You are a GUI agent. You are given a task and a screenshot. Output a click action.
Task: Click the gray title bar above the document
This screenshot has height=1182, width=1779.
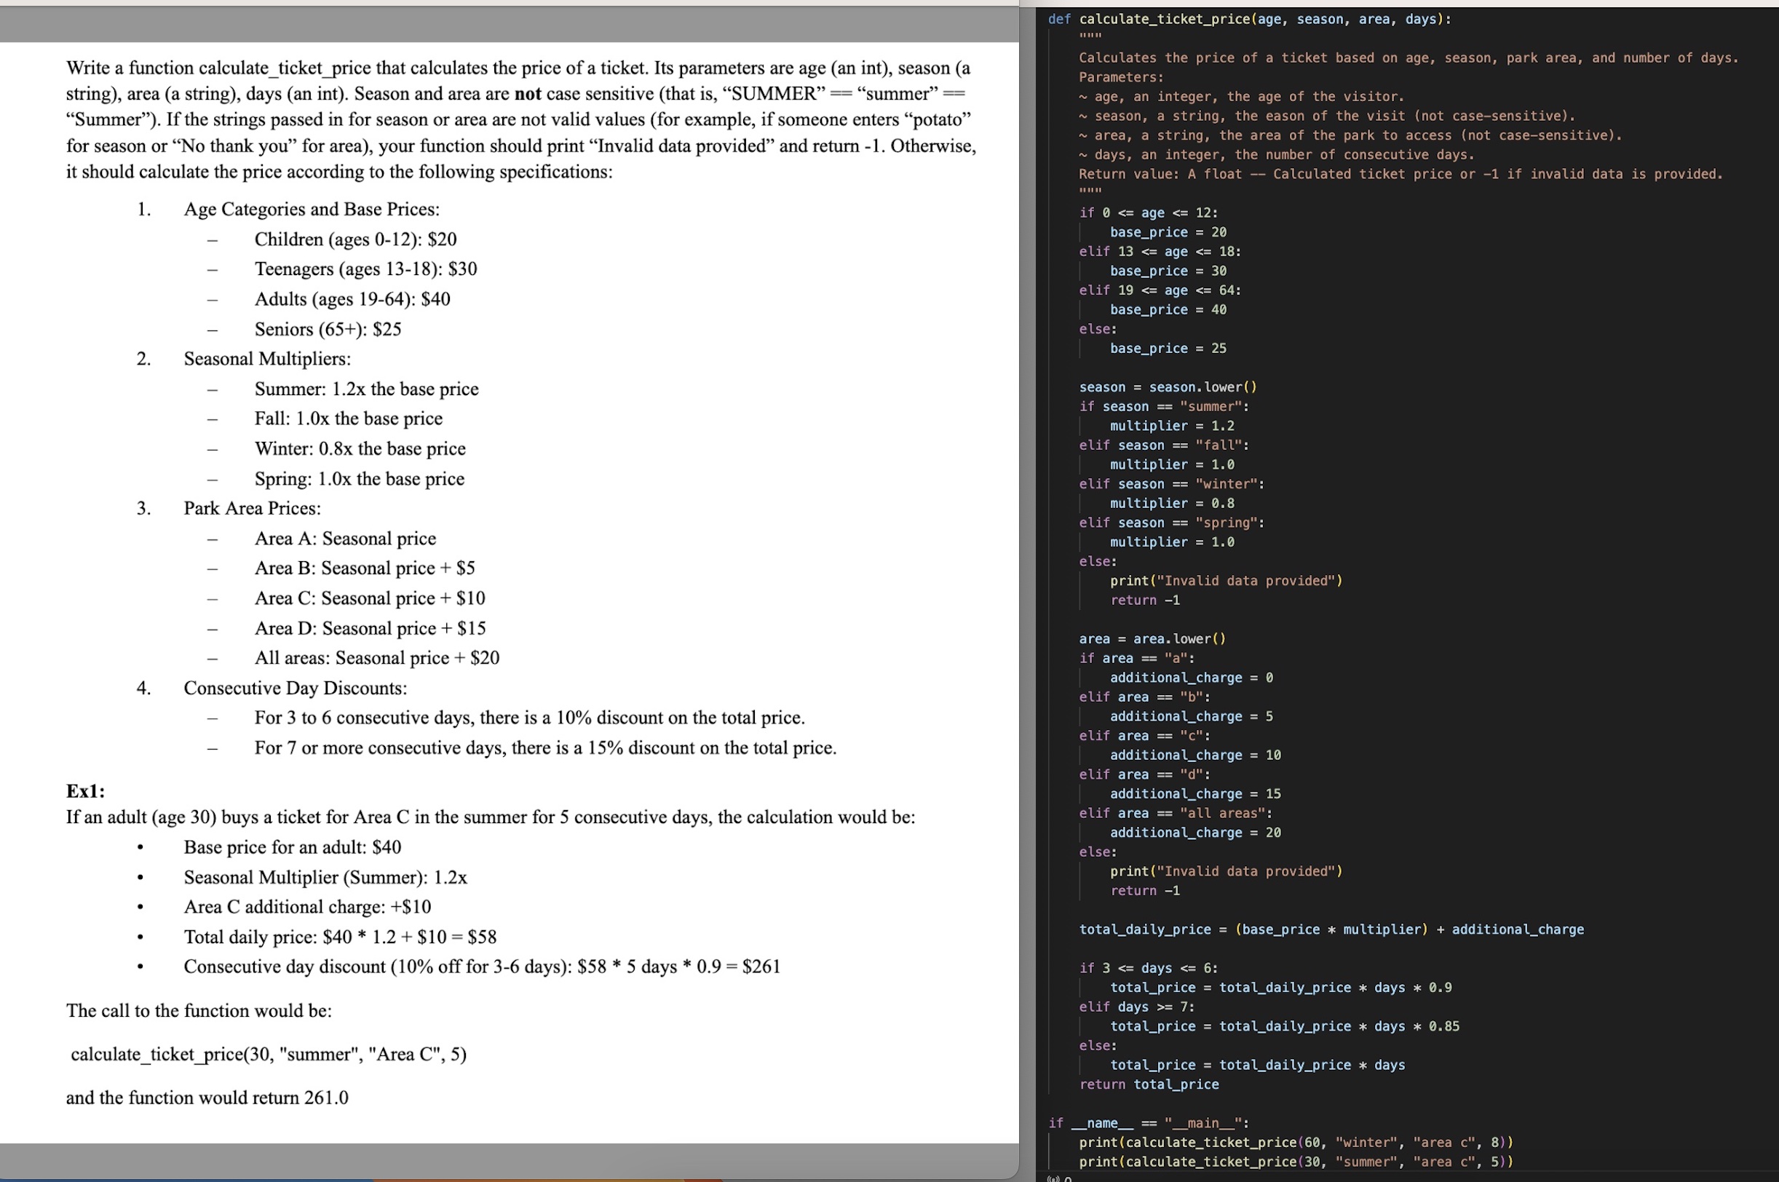[x=505, y=23]
